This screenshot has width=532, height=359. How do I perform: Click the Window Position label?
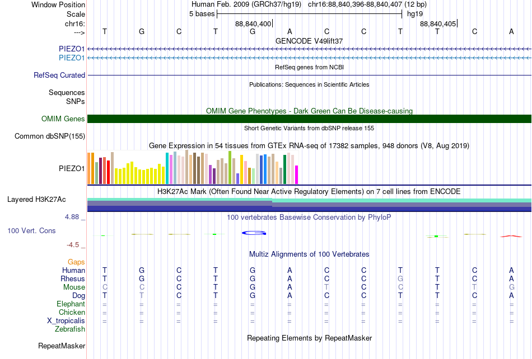pyautogui.click(x=58, y=4)
